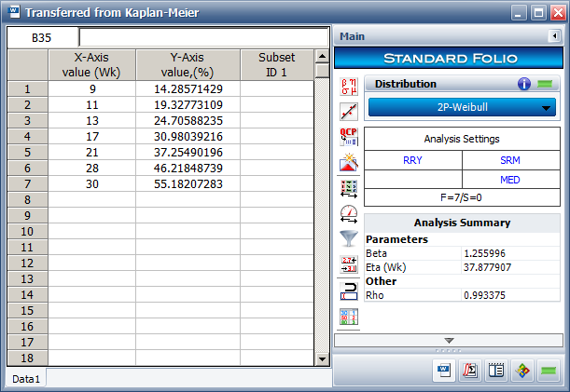The height and width of the screenshot is (392, 570).
Task: Click the colorful diamond icon at bottom
Action: click(522, 370)
